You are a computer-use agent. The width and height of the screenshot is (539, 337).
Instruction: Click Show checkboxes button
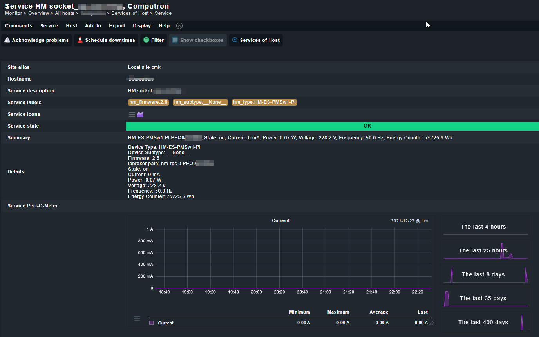(x=198, y=40)
